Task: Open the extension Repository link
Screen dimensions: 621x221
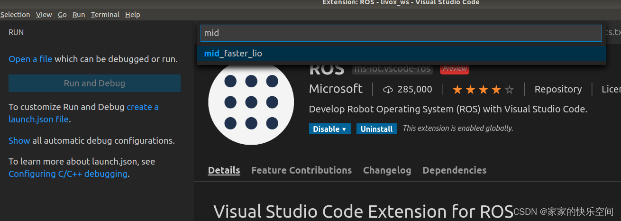Action: coord(558,89)
